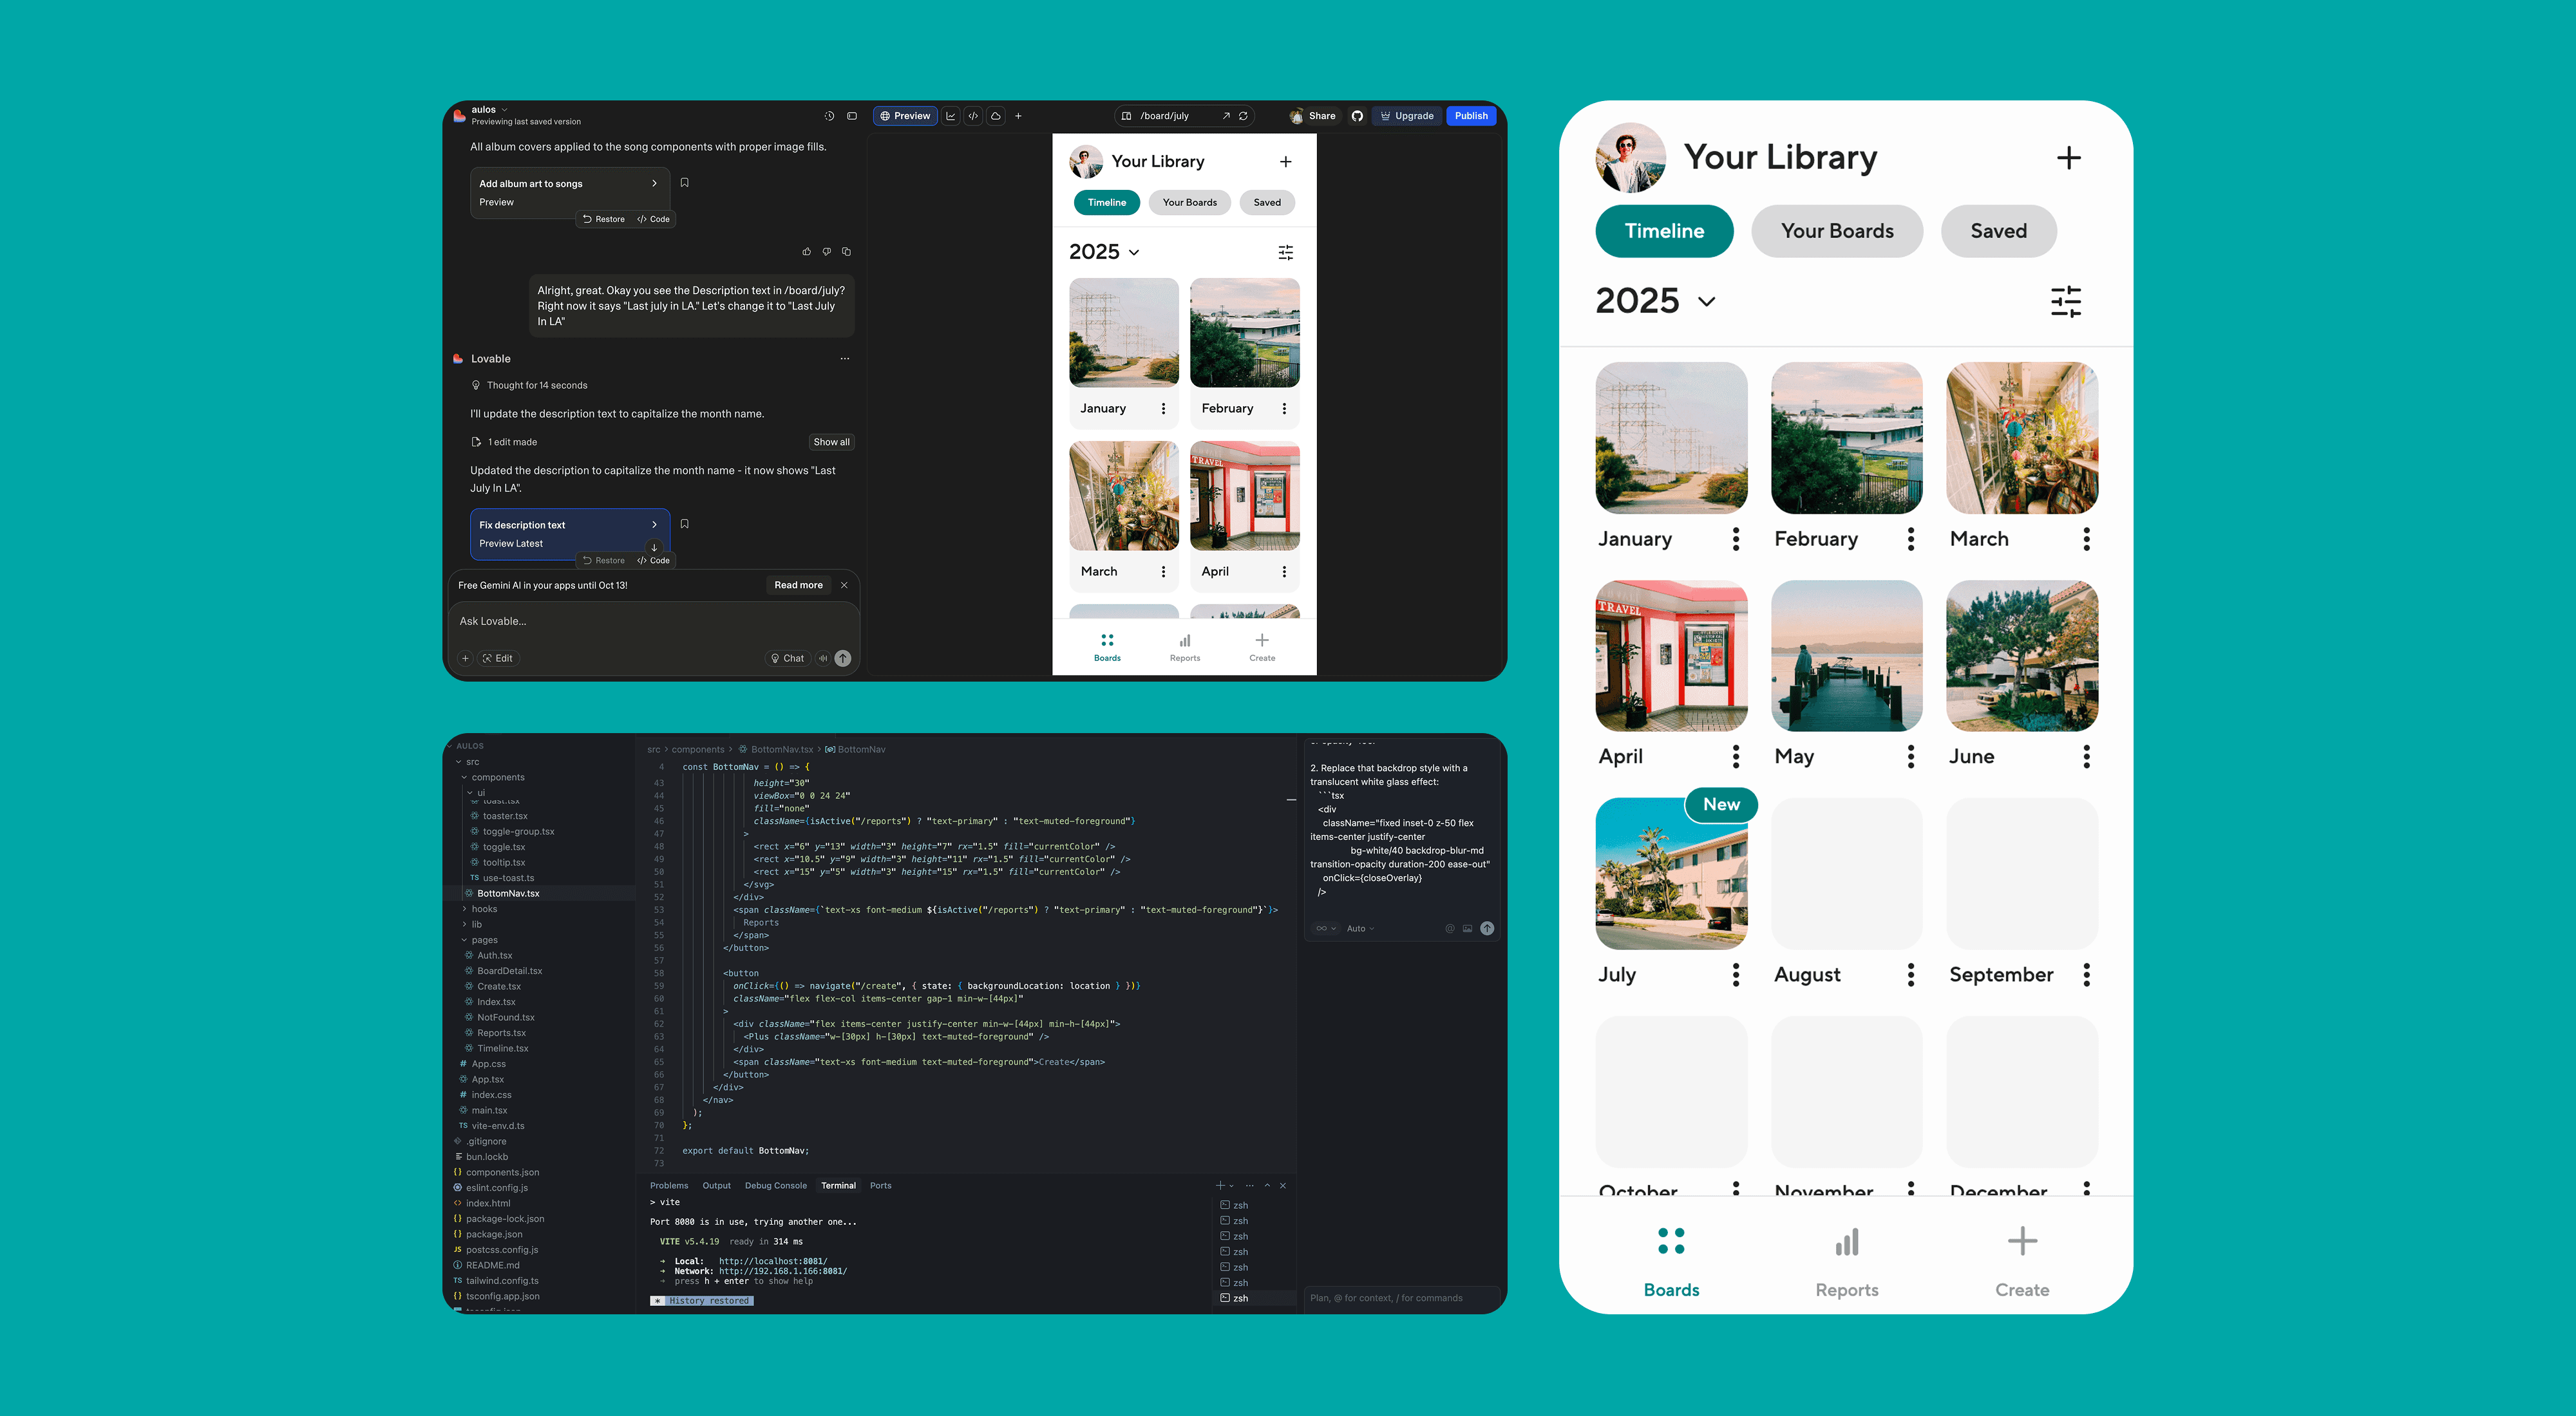Open the code view icon beside Preview

(x=973, y=116)
